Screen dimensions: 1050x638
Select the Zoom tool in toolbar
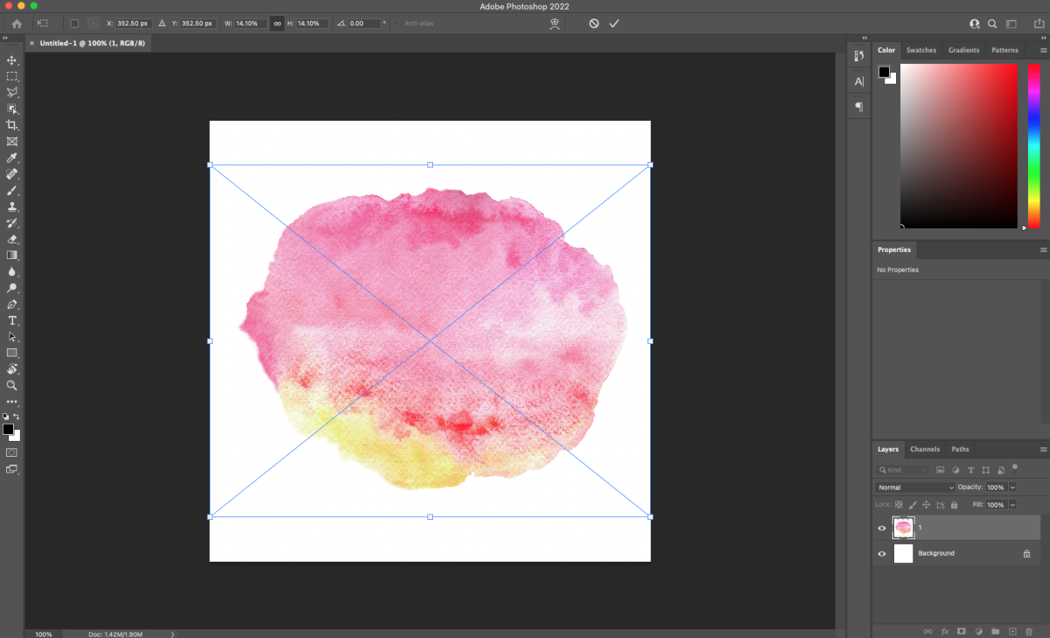(x=12, y=385)
